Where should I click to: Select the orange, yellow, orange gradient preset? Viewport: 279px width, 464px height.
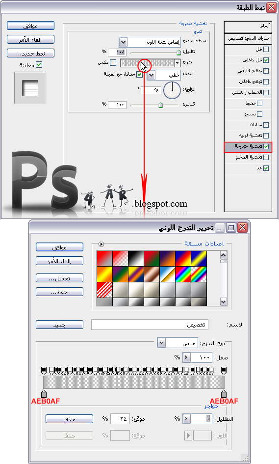pos(104,274)
